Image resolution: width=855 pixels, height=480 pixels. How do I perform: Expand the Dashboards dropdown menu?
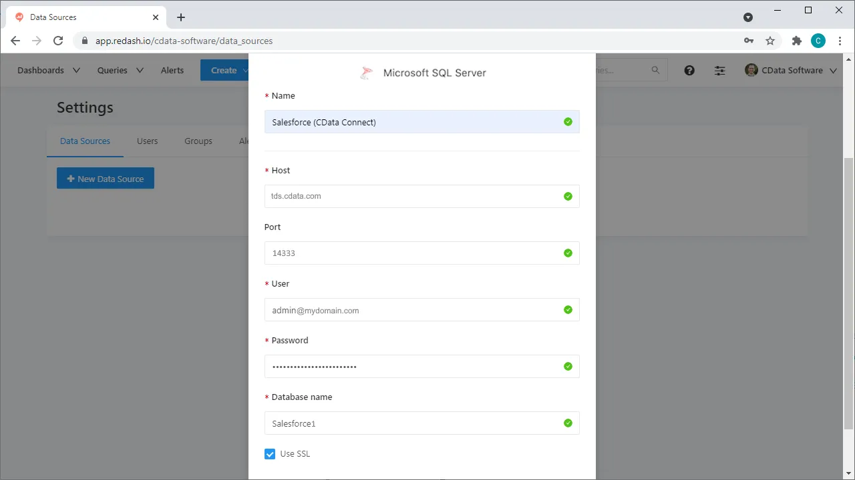coord(48,71)
